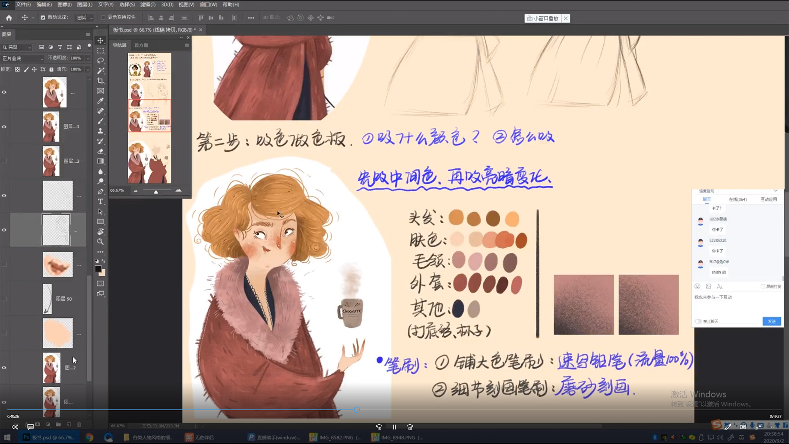Select the Pen tool
The image size is (789, 444).
[100, 192]
